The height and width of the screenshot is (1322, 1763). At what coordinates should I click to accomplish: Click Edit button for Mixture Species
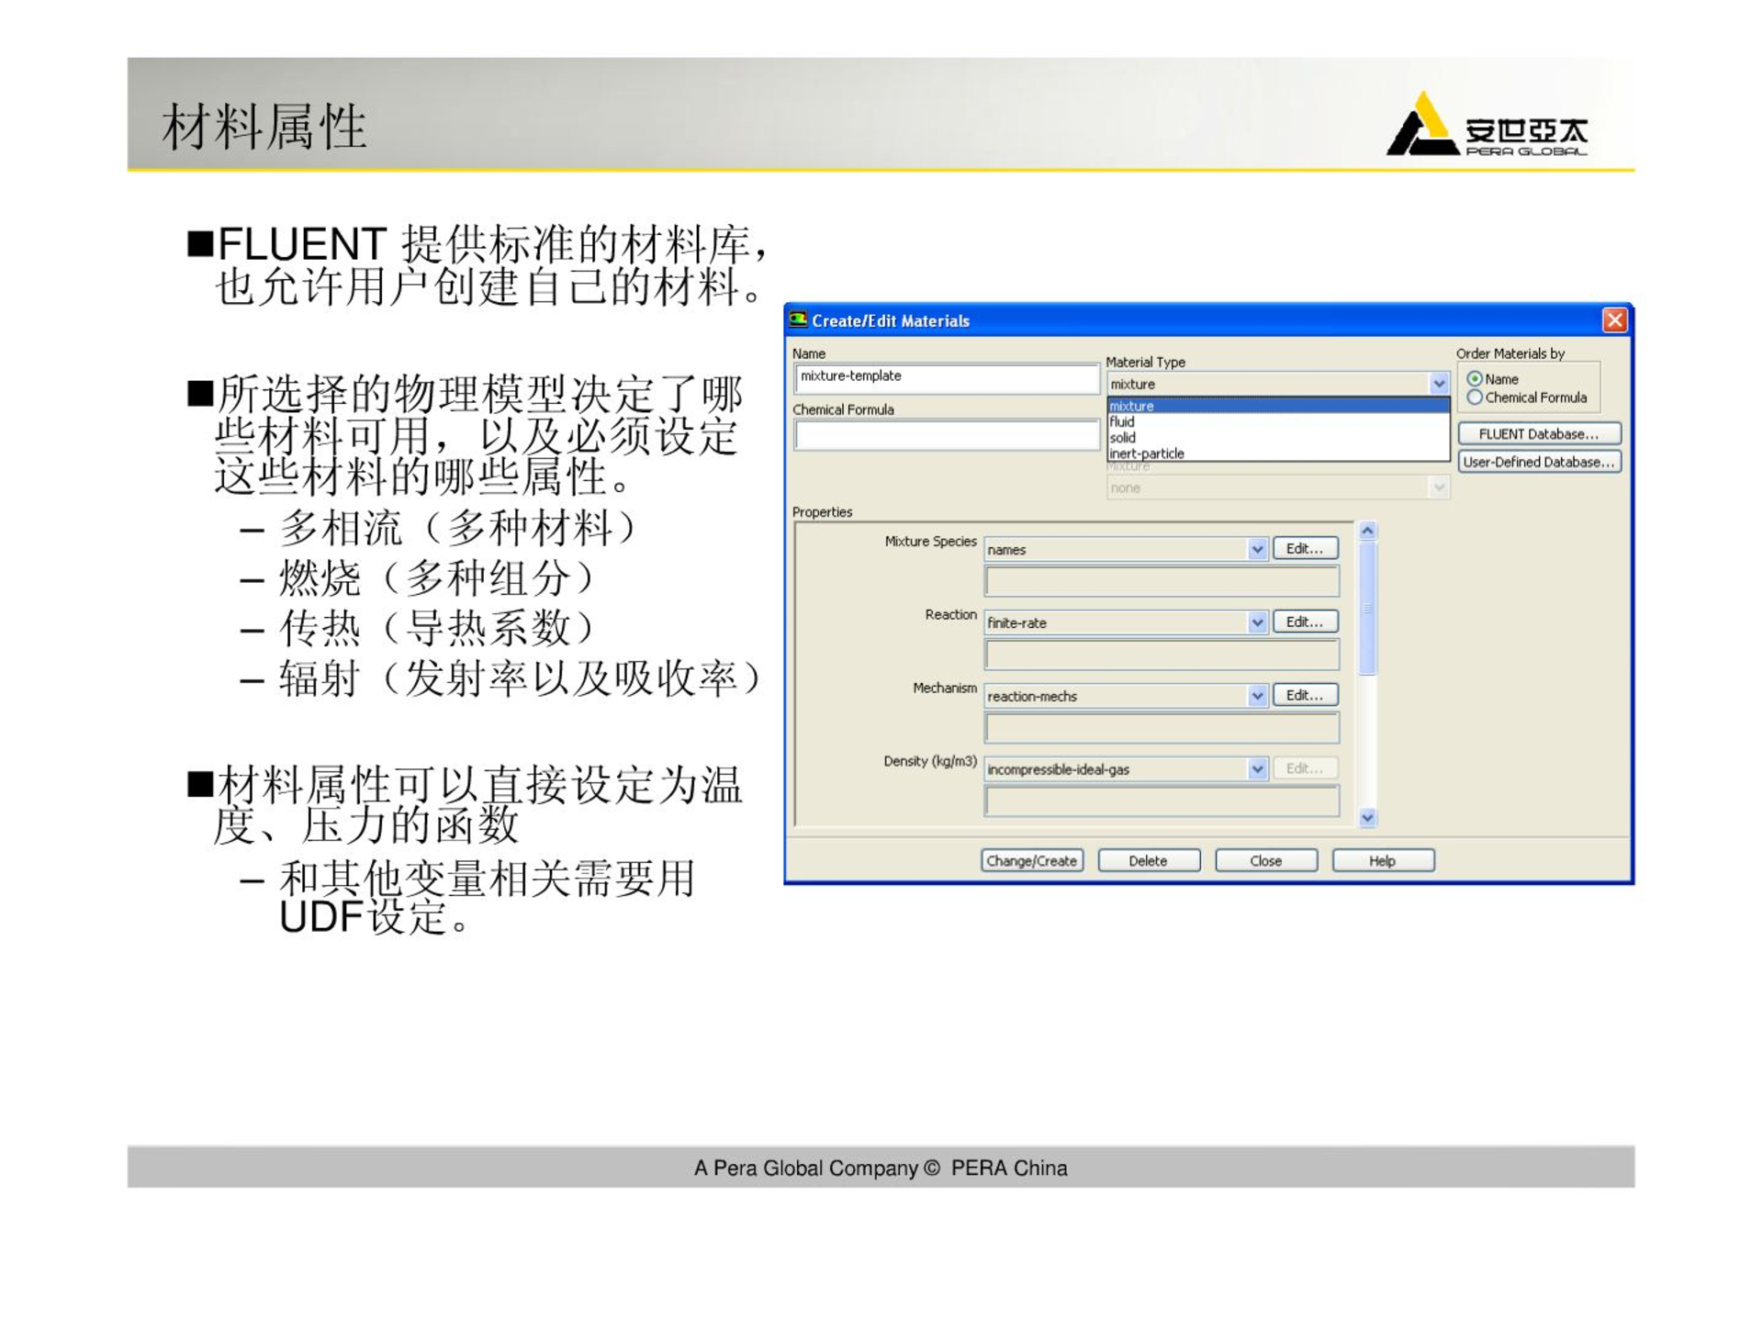coord(1305,548)
